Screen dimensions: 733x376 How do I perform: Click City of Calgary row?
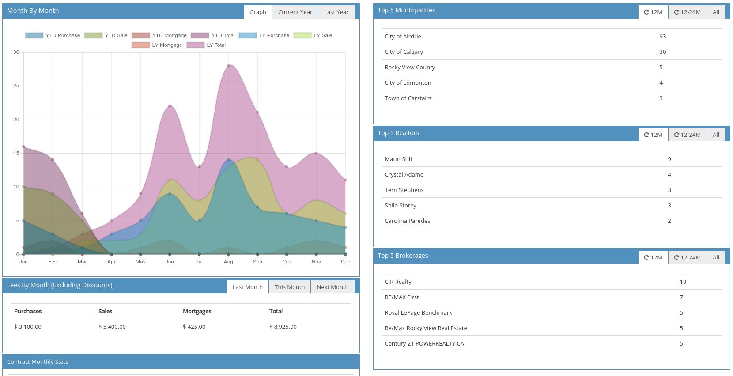coord(552,52)
